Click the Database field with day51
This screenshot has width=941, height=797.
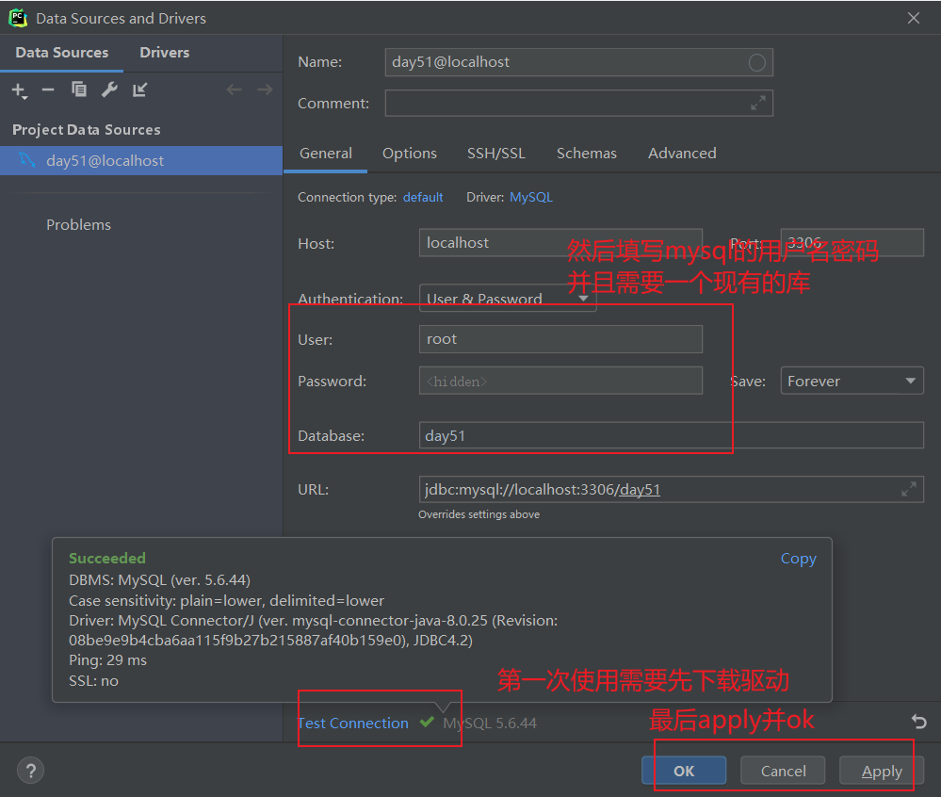[671, 435]
